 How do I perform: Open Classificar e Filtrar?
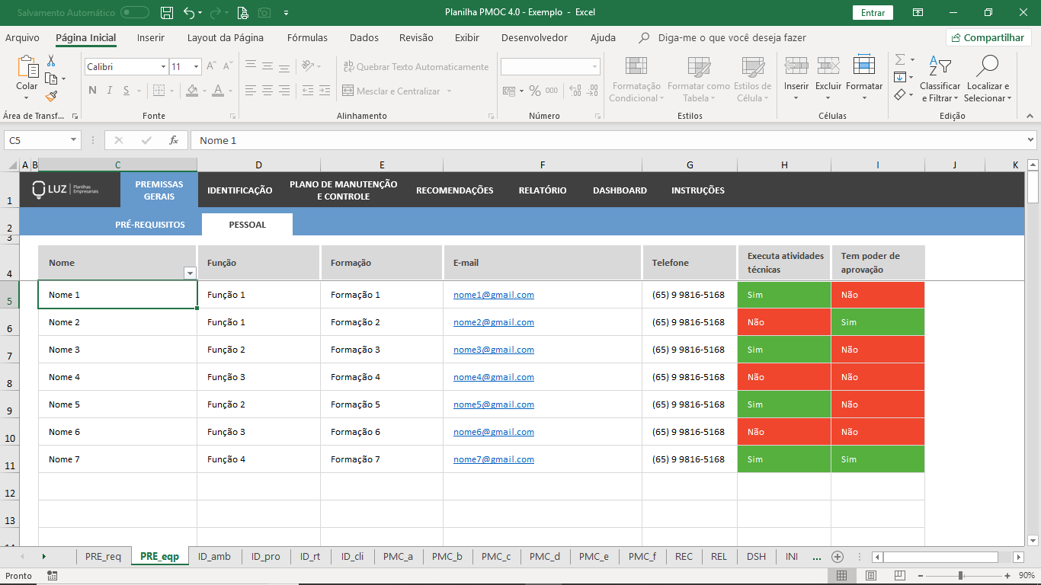pos(940,78)
